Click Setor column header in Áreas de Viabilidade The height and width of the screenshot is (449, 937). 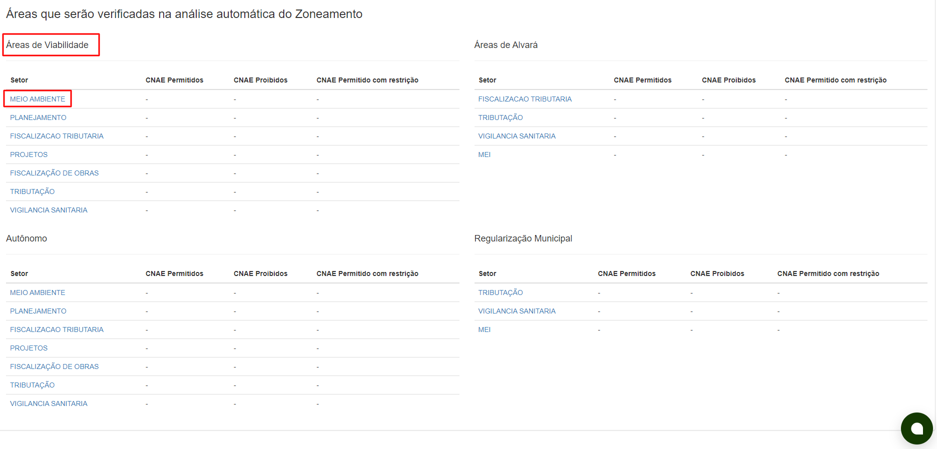(x=19, y=80)
